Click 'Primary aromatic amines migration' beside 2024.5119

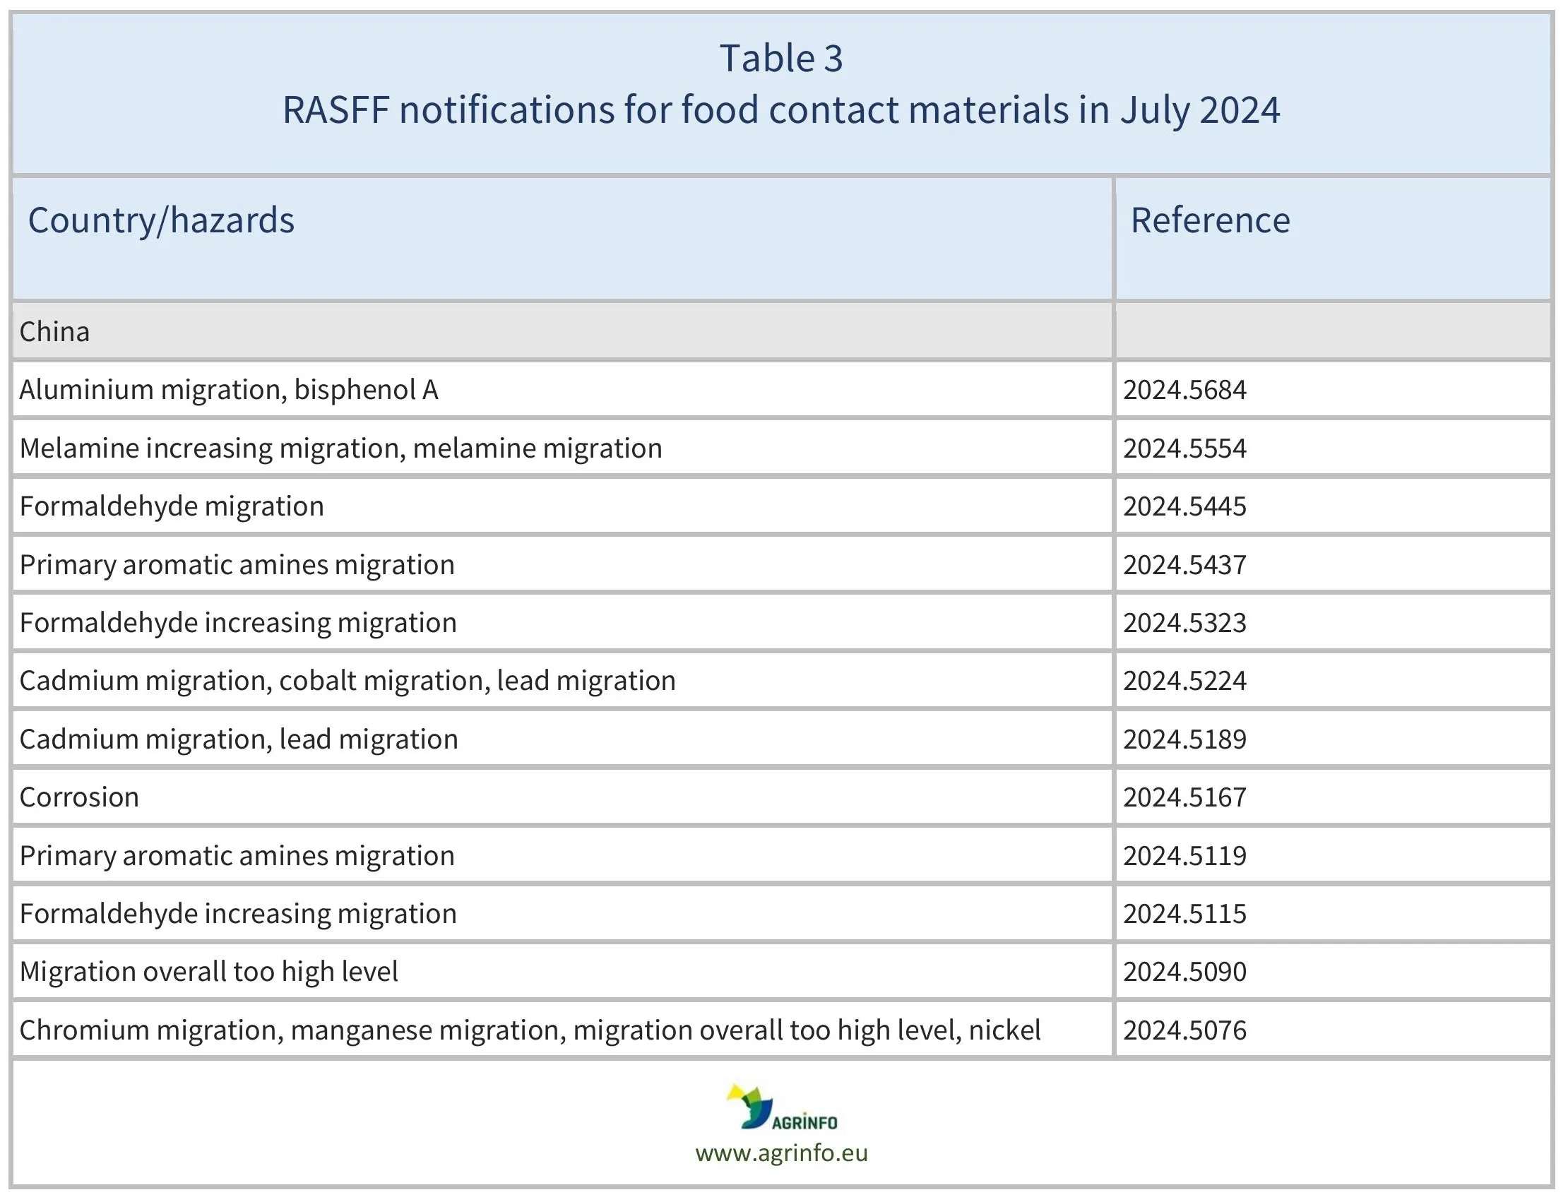click(x=562, y=856)
